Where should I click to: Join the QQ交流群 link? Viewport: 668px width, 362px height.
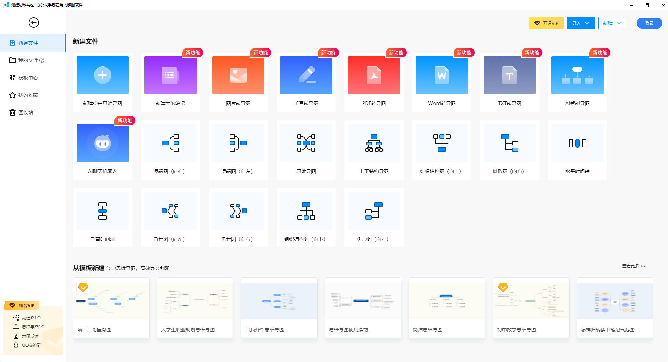pyautogui.click(x=27, y=345)
